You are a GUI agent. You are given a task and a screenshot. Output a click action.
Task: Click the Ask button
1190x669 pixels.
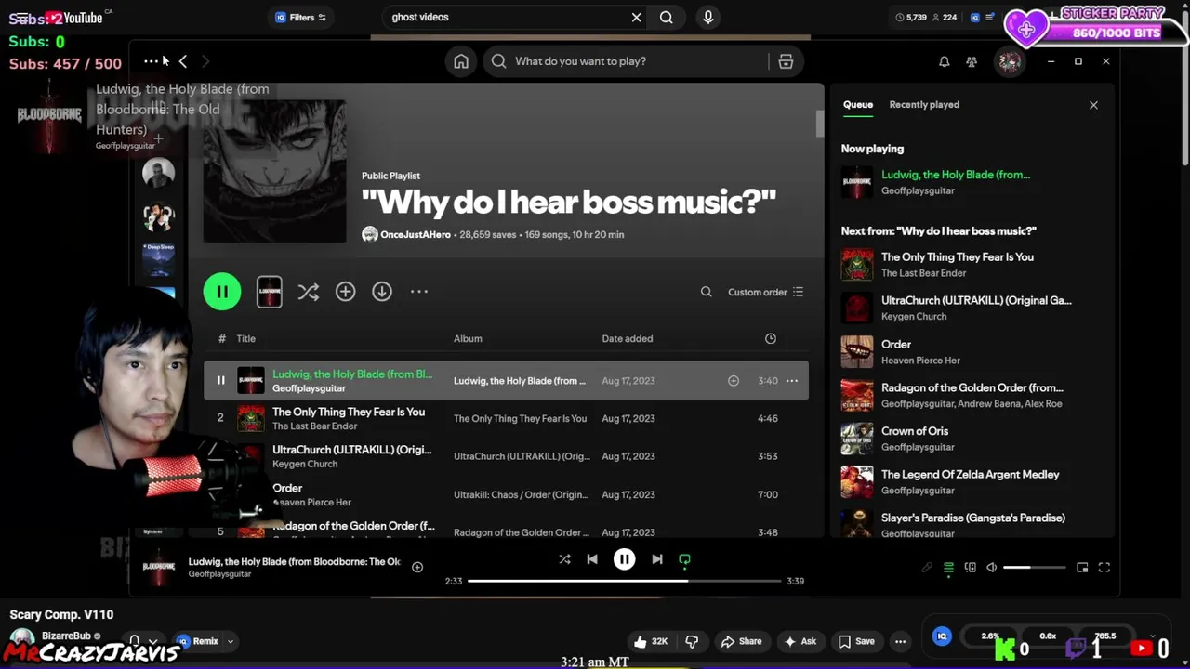tap(800, 641)
